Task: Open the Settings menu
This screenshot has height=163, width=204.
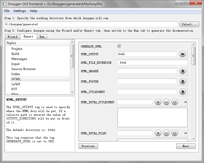Action: coord(20,11)
